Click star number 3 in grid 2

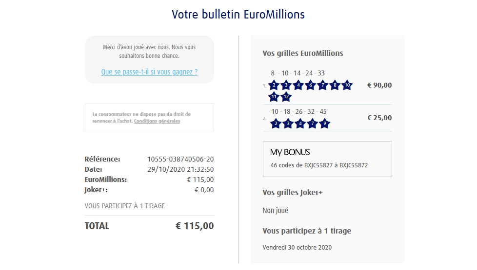point(288,124)
